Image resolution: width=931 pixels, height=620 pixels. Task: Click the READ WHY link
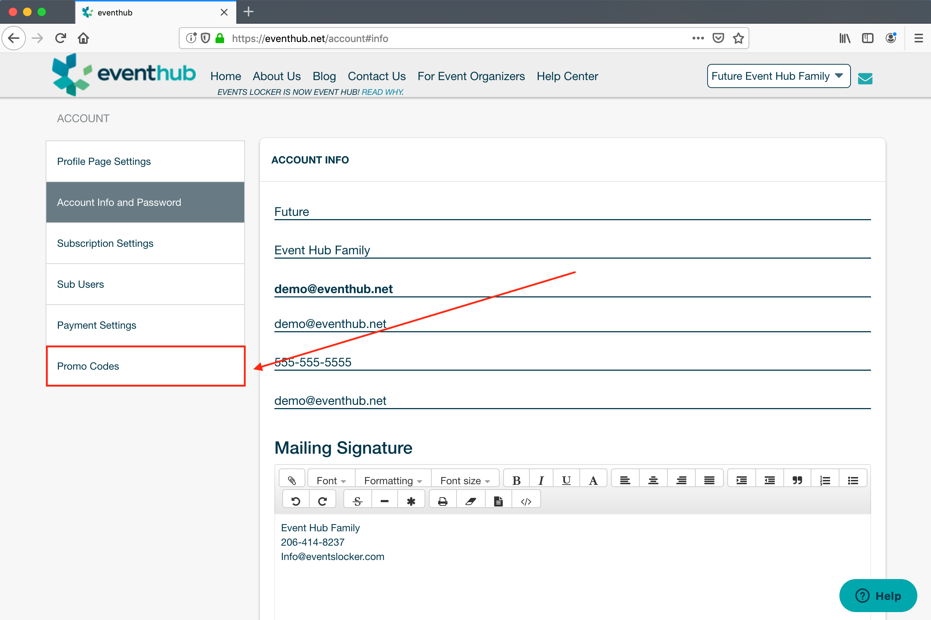[x=382, y=92]
